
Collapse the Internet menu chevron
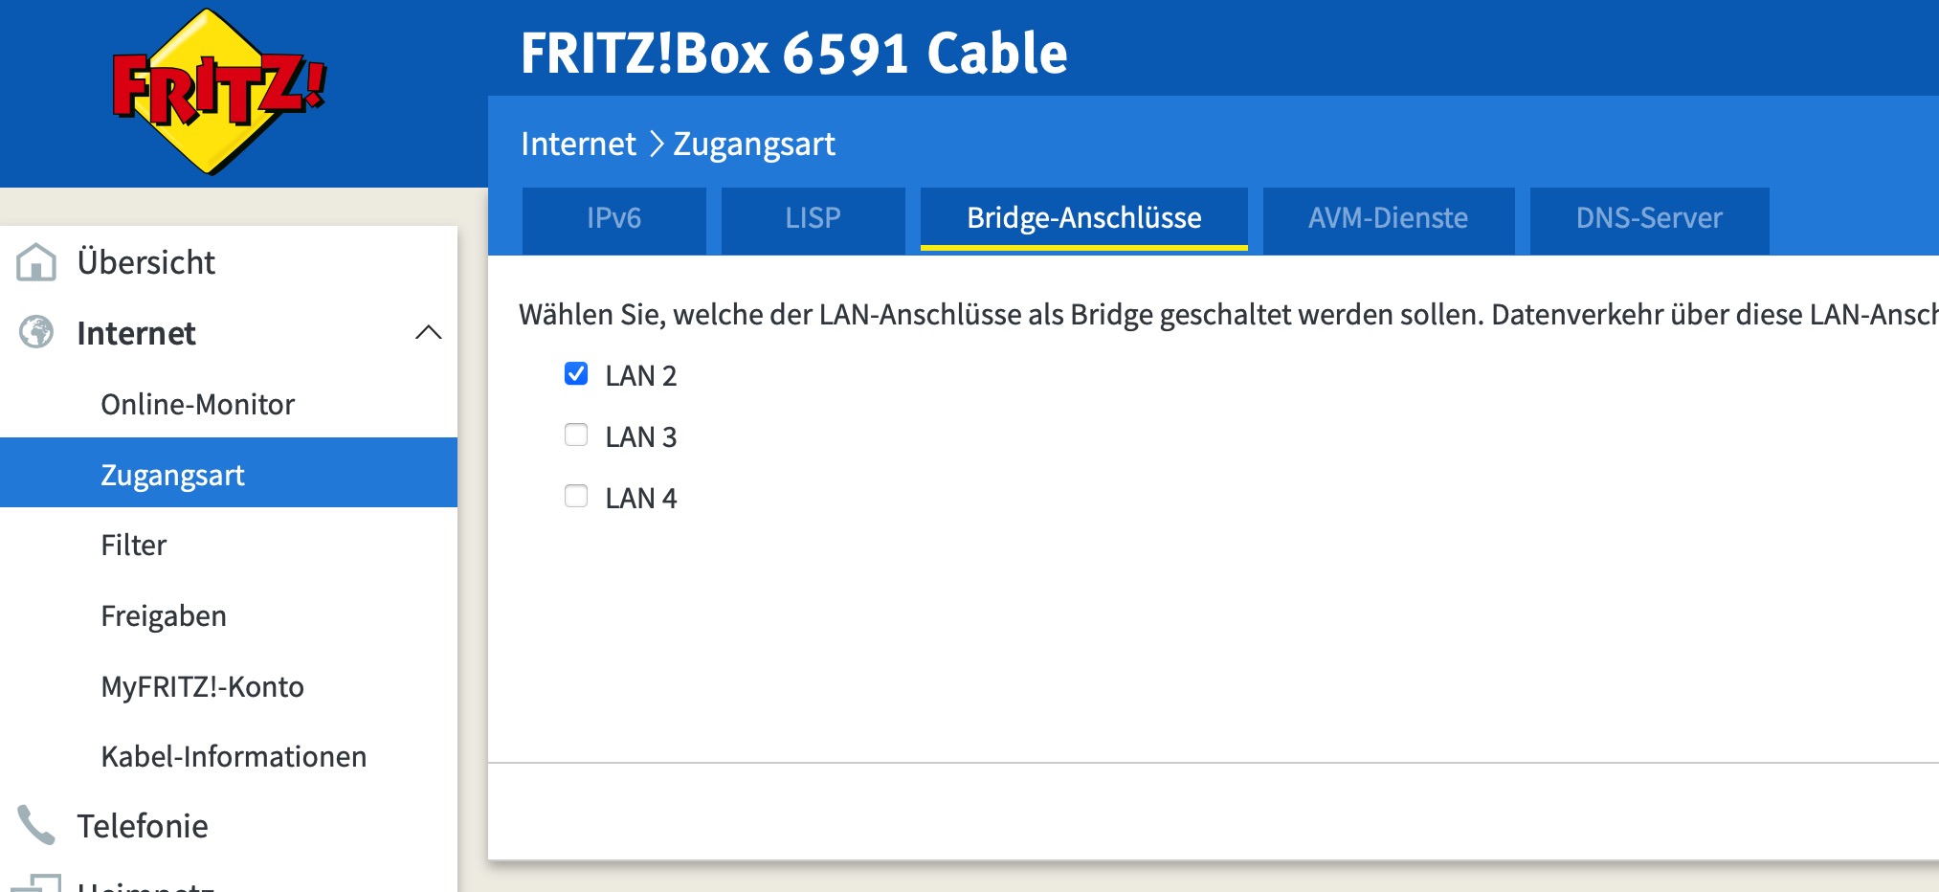(428, 333)
